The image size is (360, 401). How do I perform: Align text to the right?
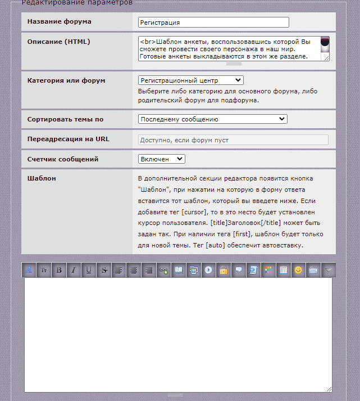pos(149,270)
